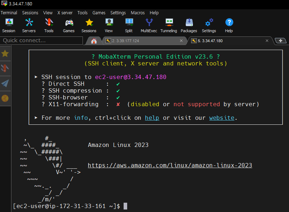Viewport: 289px width, 212px height.
Task: Open the Sessions menu
Action: coord(30,13)
